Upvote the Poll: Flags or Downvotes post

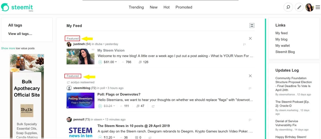coord(100,106)
